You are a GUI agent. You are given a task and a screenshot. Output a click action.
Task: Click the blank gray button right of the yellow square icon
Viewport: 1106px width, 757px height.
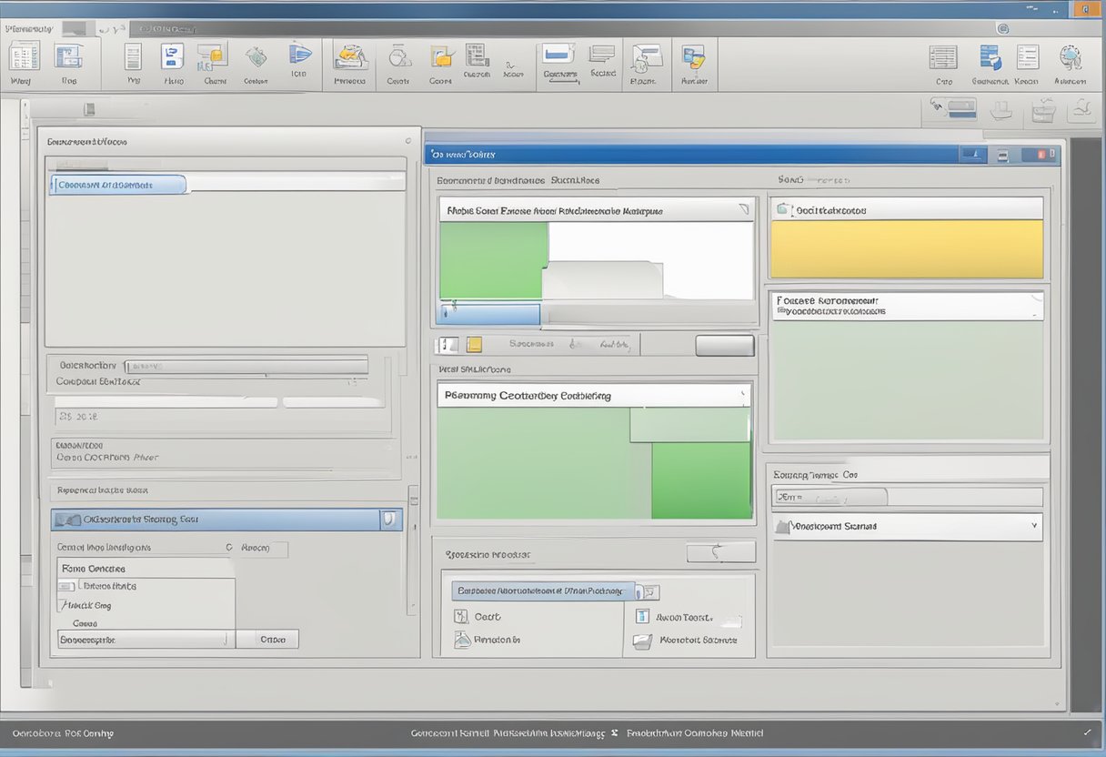pos(724,346)
